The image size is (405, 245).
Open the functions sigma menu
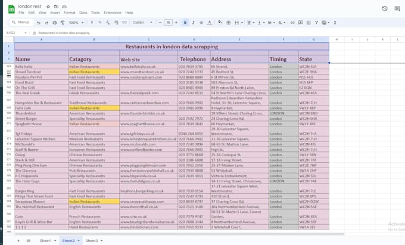point(335,23)
